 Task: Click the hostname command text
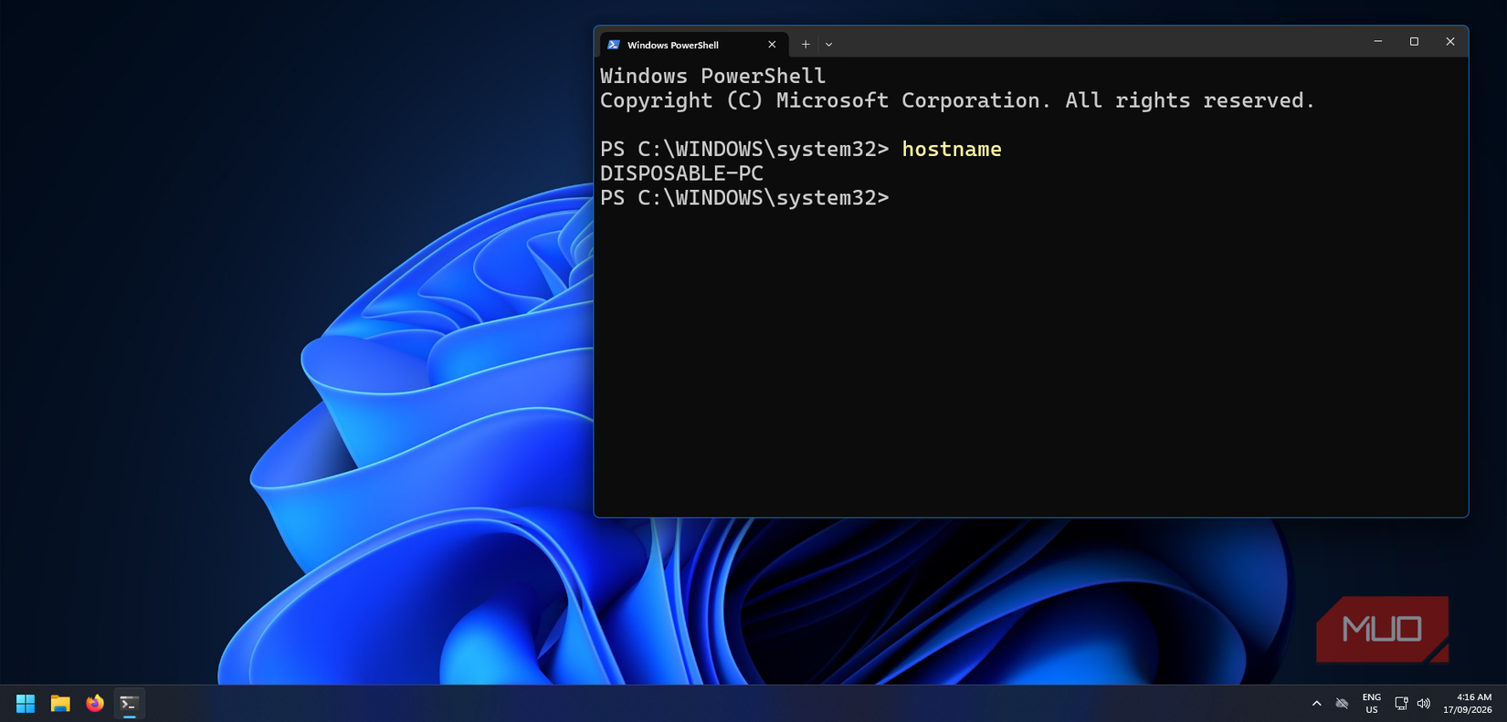(x=952, y=149)
